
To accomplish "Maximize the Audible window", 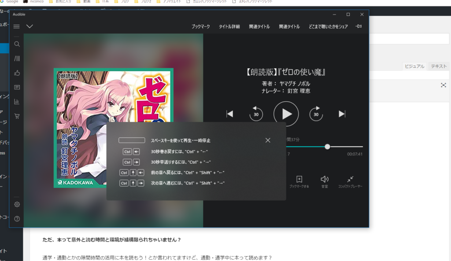I will pos(348,15).
